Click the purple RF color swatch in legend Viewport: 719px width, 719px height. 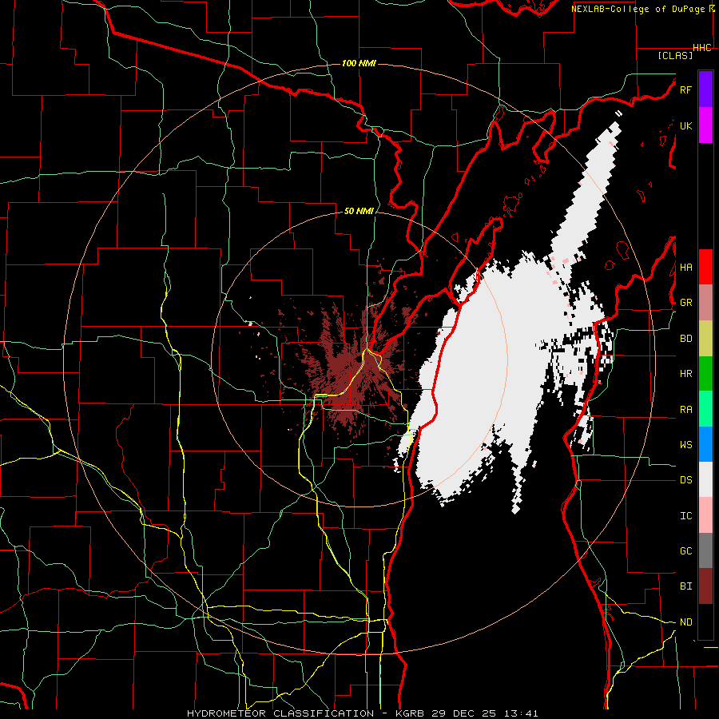(705, 89)
